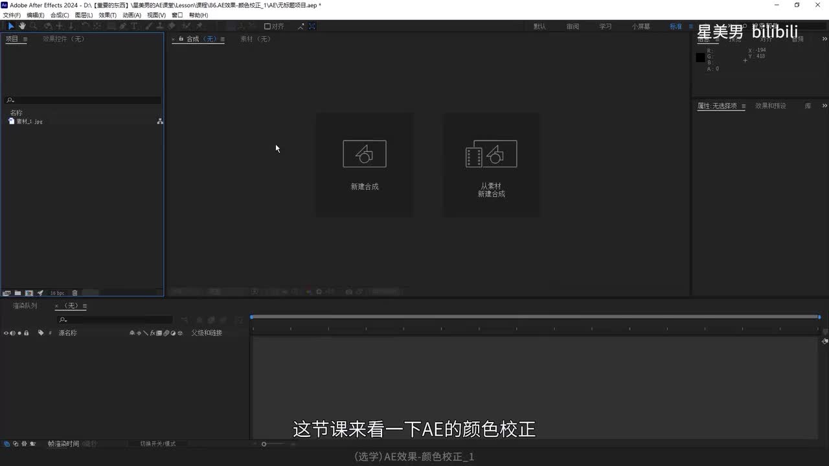
Task: Toggle the solo dot column
Action: pyautogui.click(x=19, y=333)
